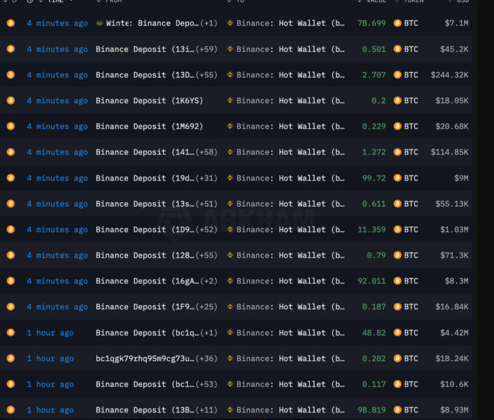The width and height of the screenshot is (494, 420).
Task: Click the USD amount $8.93M
Action: click(x=454, y=410)
